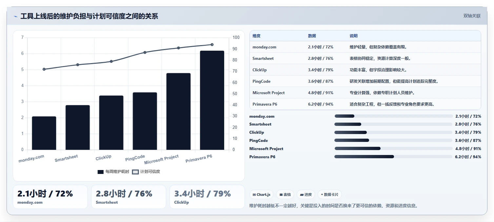Click the lightning icon beside the title
494x222 pixels.
pos(15,16)
